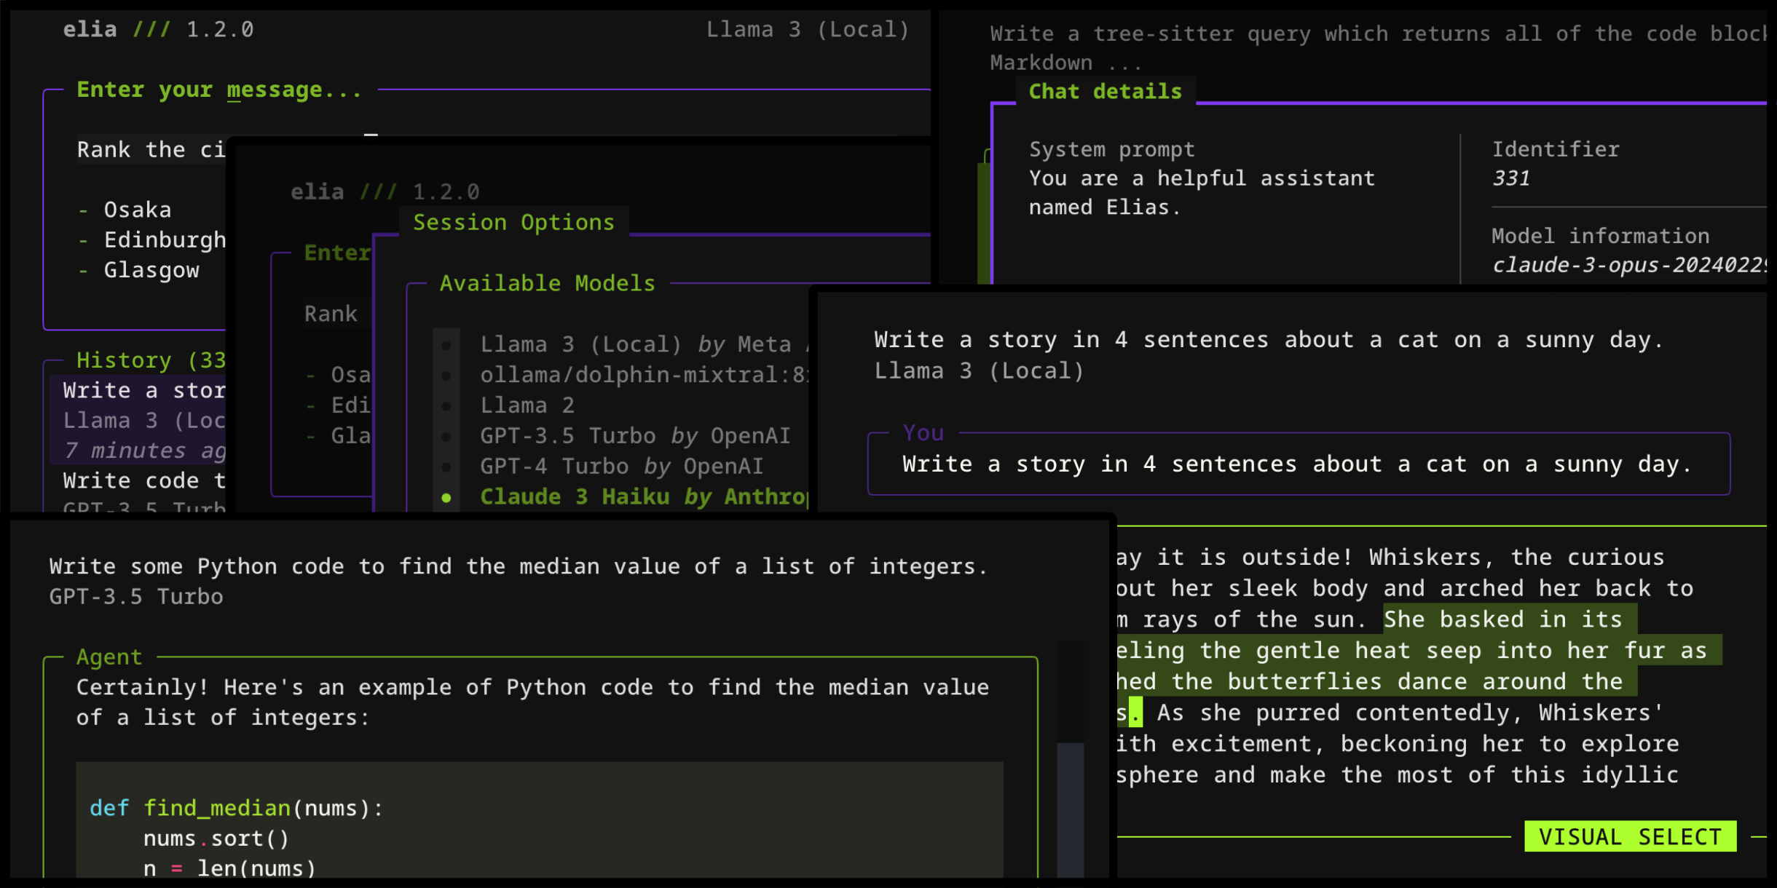
Task: Select Llama 2 from Available Models
Action: click(527, 405)
